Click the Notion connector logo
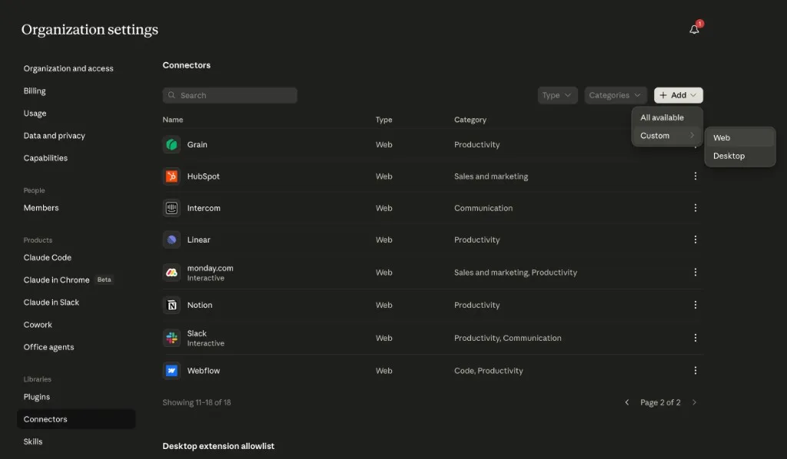Screen dimensions: 787x459 171,305
